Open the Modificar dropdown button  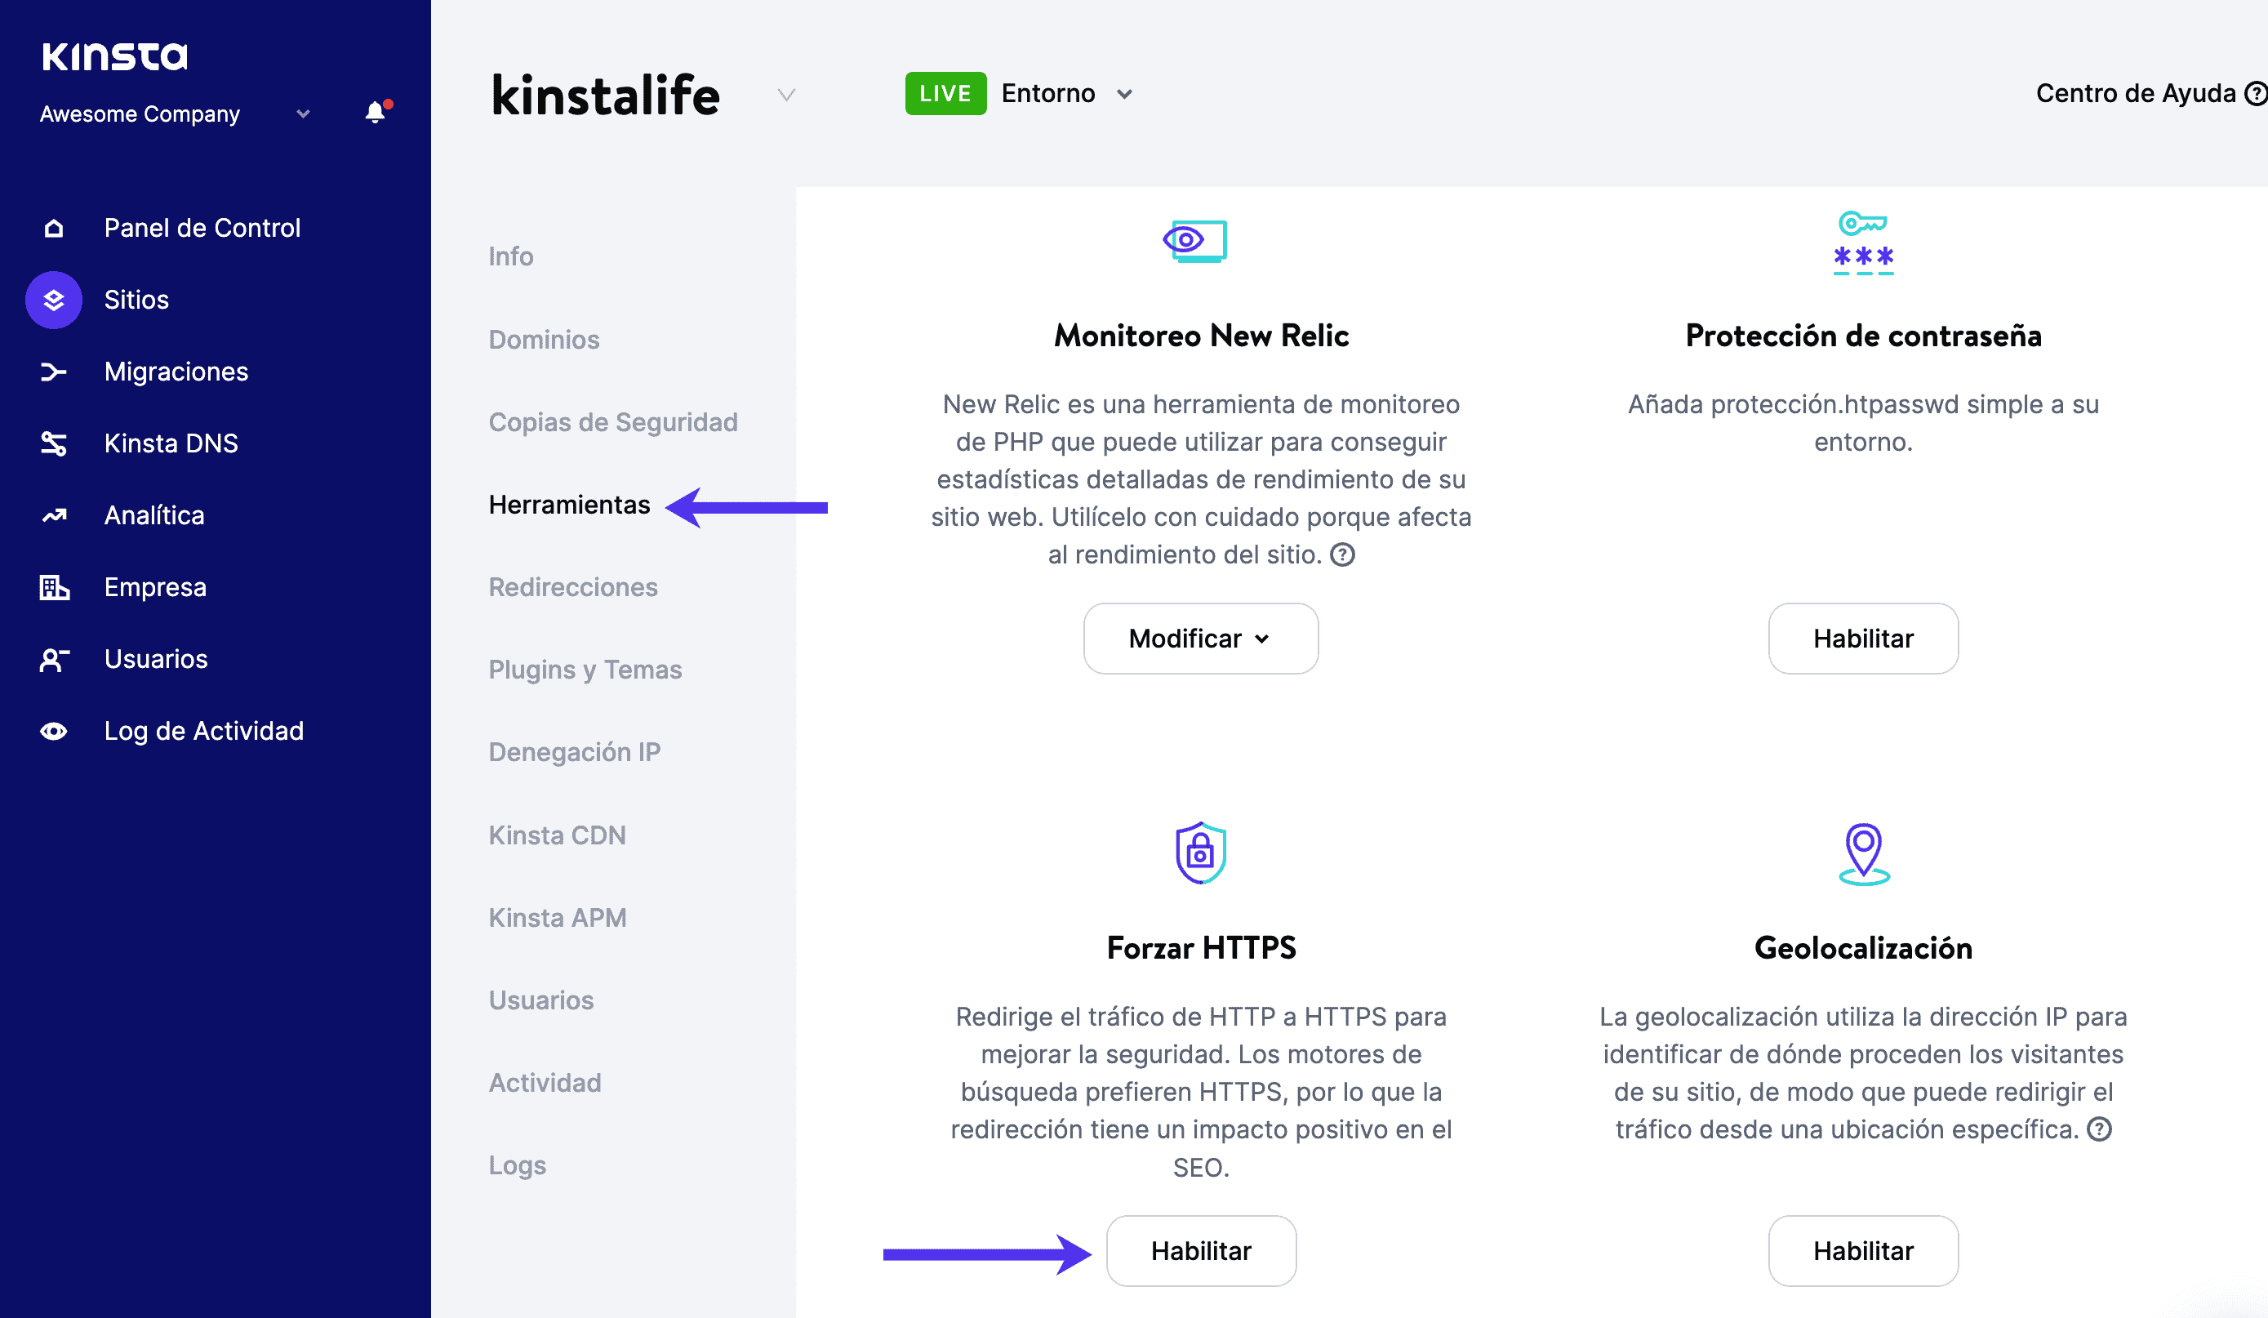click(1201, 639)
